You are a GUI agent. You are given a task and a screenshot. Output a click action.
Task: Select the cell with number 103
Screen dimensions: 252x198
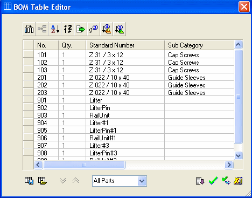(46, 70)
